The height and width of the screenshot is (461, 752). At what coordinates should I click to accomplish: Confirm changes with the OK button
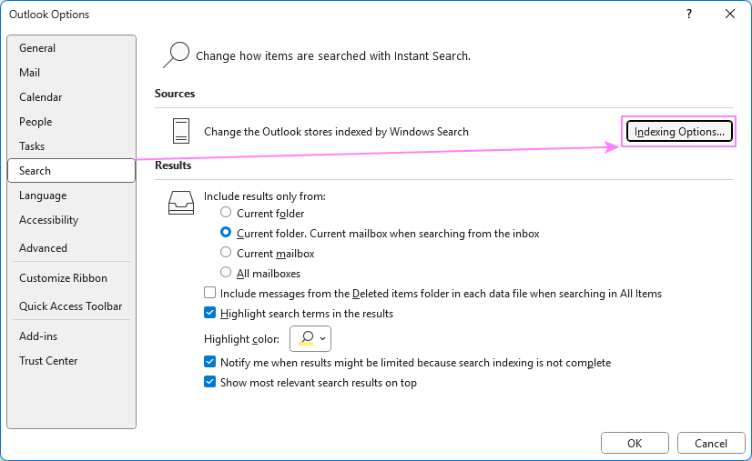pyautogui.click(x=635, y=444)
